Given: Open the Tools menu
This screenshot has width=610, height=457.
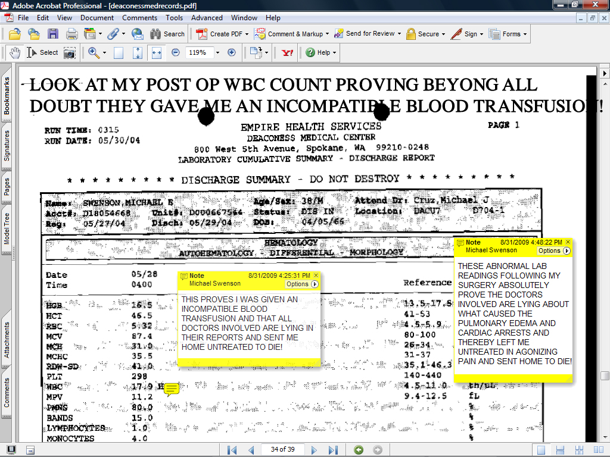Looking at the screenshot, I should (x=174, y=18).
